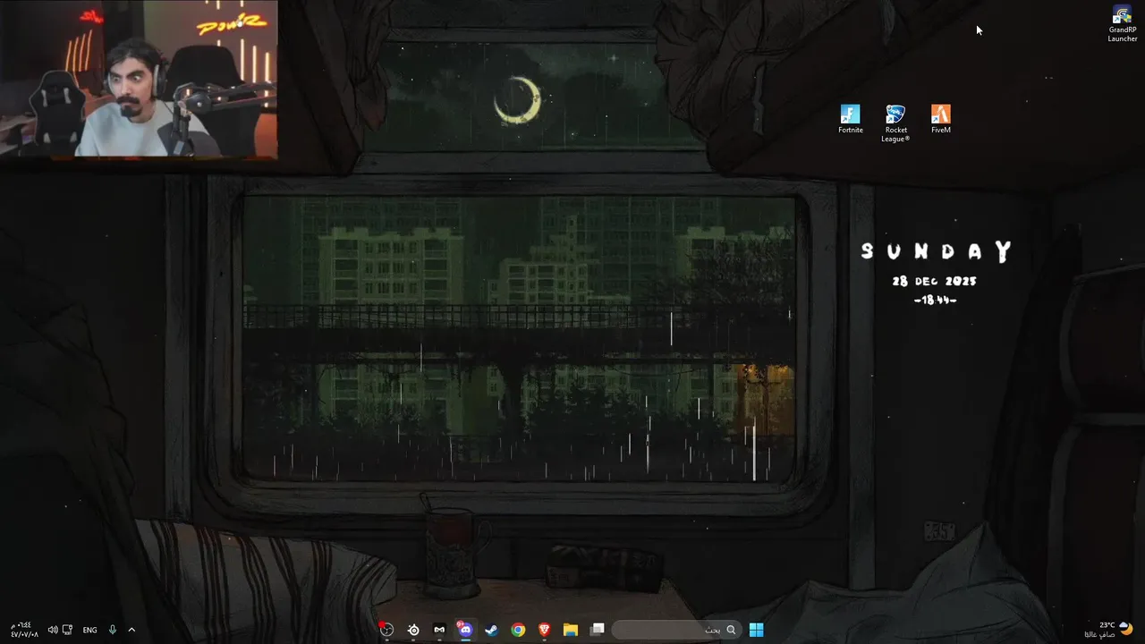Select the FiveM desktop shortcut
This screenshot has width=1145, height=644.
click(940, 119)
